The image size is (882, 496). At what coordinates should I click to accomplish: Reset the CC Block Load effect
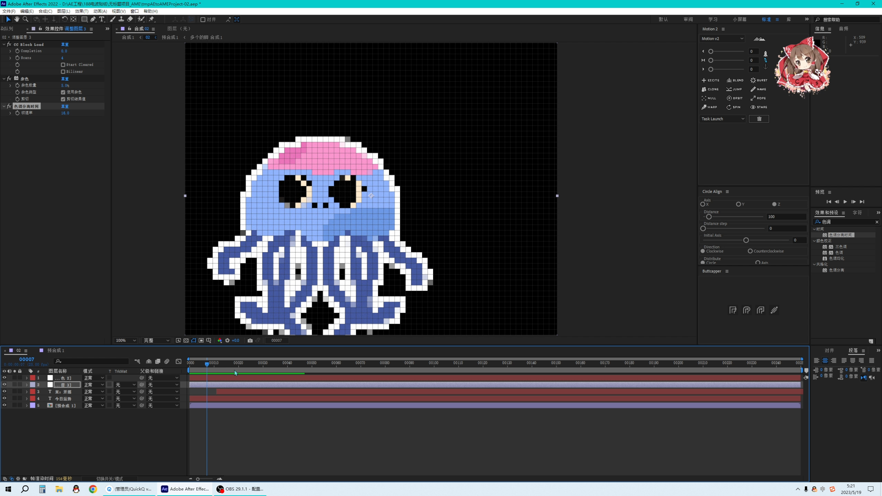pos(65,44)
